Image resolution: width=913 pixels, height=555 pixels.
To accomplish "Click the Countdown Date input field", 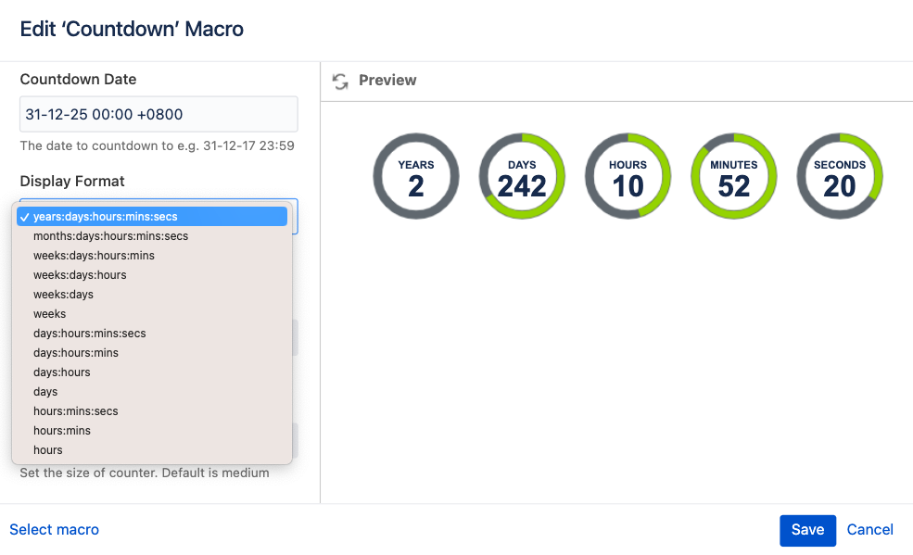I will [159, 115].
